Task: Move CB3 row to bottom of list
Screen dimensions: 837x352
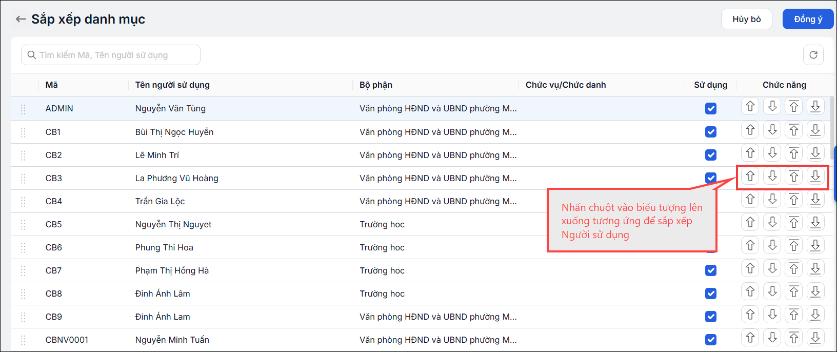Action: click(815, 176)
